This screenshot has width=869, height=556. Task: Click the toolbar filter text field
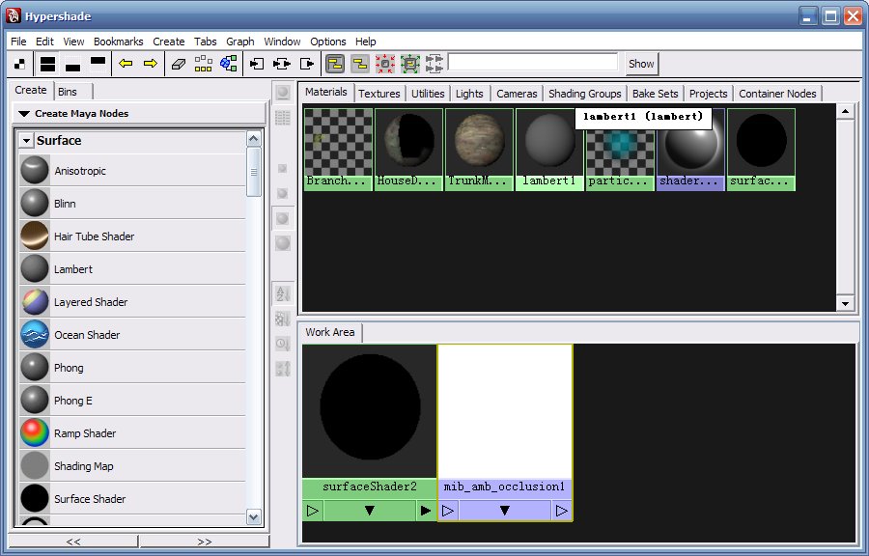tap(532, 63)
